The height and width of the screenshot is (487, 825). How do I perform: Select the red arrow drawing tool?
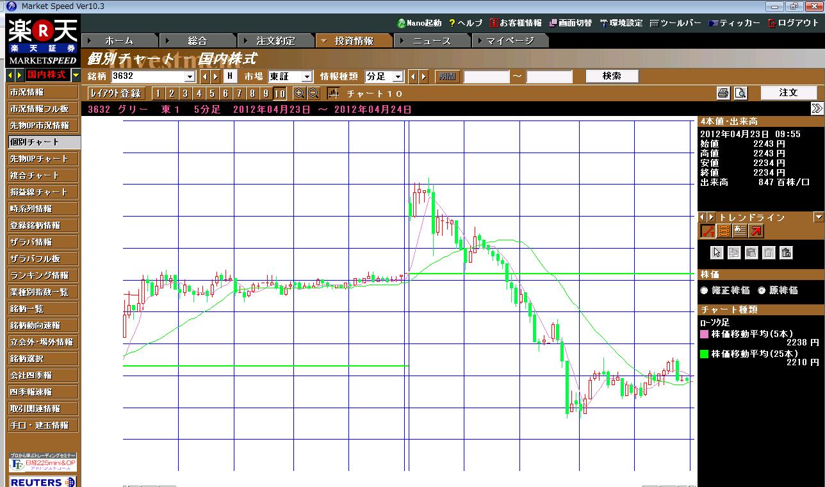click(756, 231)
